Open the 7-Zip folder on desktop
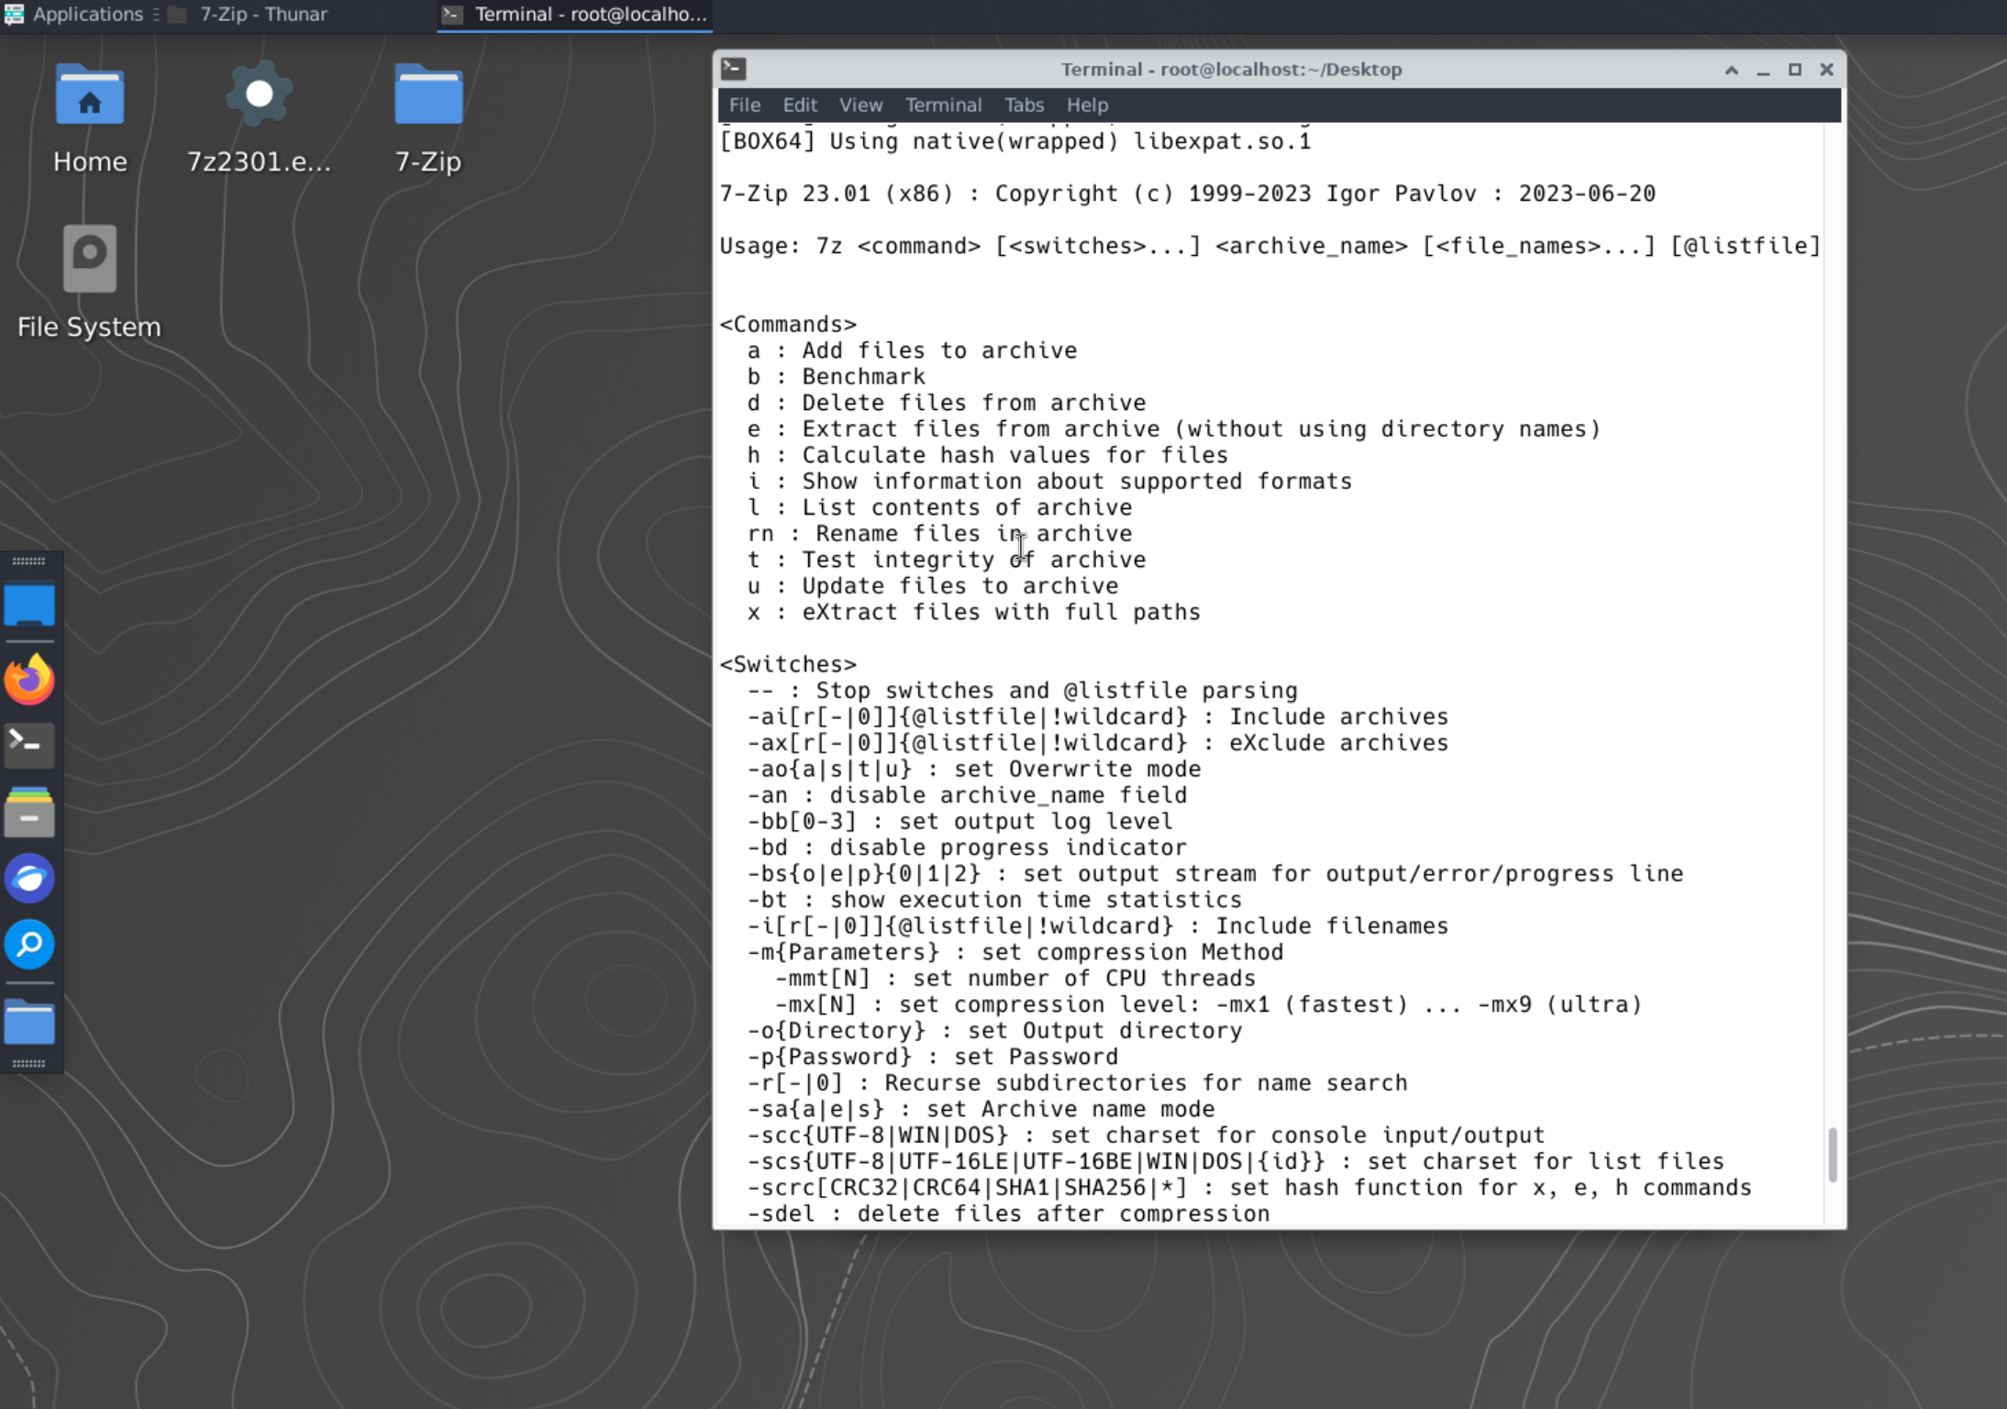The height and width of the screenshot is (1409, 2007). [427, 97]
